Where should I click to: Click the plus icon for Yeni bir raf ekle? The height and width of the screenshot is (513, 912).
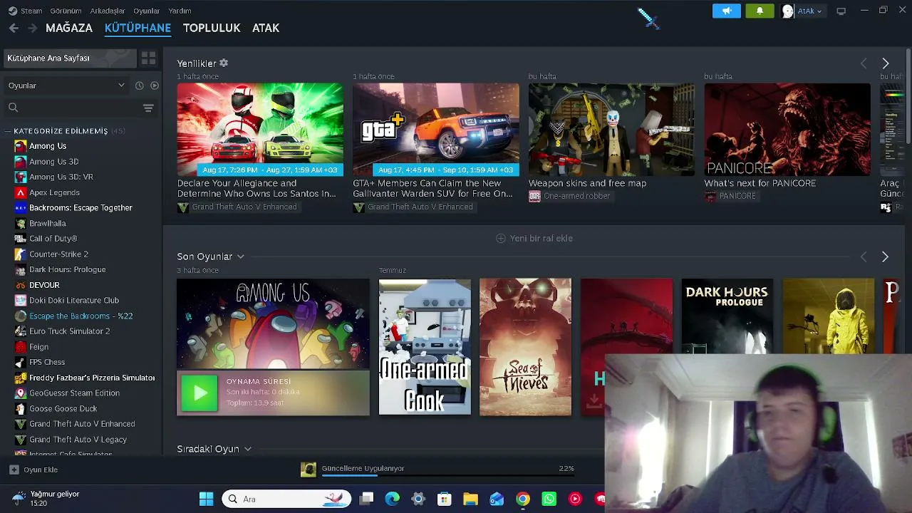500,239
